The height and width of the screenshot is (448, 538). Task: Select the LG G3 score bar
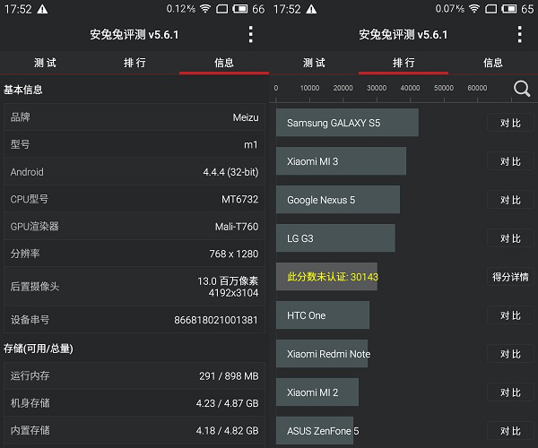[x=335, y=238]
